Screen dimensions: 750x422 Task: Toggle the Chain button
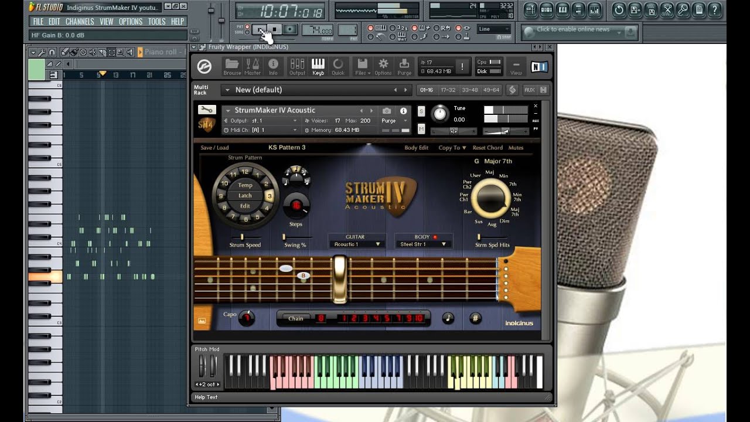(x=296, y=318)
